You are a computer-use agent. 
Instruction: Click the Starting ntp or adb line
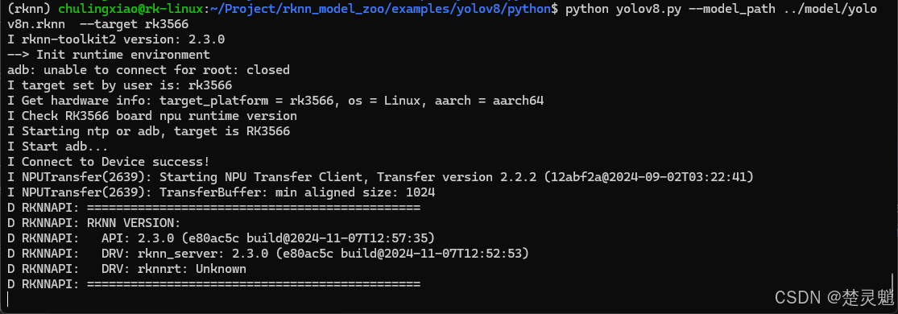[x=149, y=131]
